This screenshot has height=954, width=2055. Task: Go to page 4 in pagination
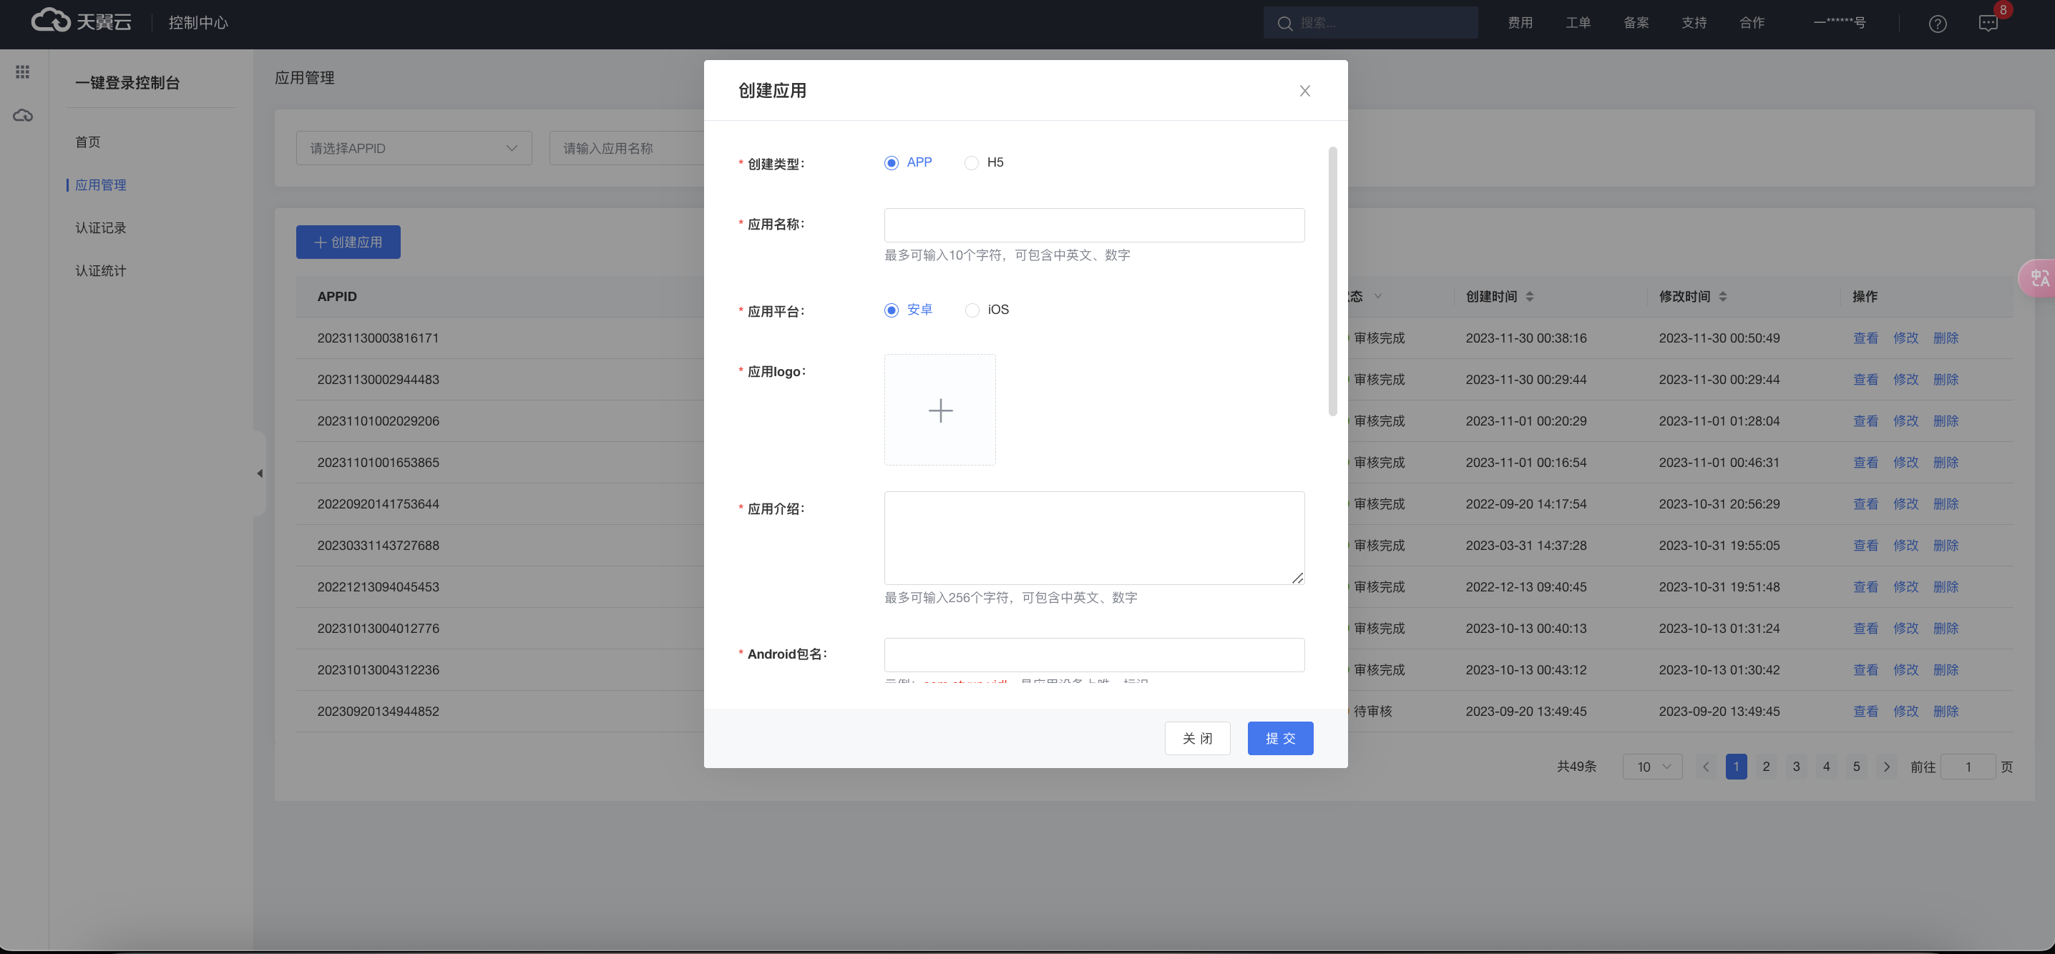tap(1826, 767)
